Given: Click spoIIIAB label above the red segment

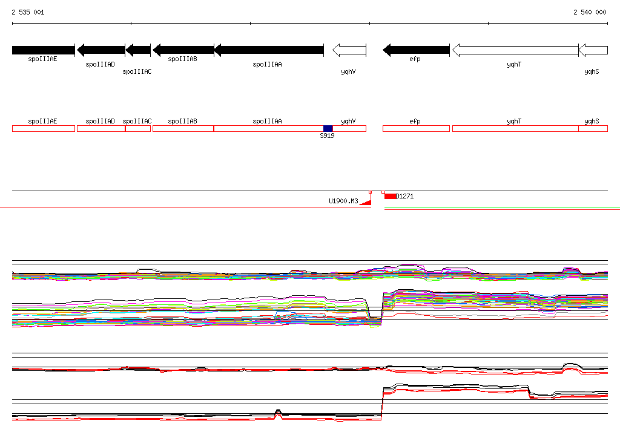Looking at the screenshot, I should pos(182,122).
